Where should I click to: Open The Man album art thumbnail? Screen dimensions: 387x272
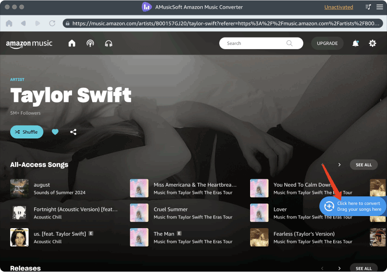tap(139, 237)
